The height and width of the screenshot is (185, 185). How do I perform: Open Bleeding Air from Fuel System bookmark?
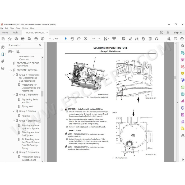click(x=30, y=134)
